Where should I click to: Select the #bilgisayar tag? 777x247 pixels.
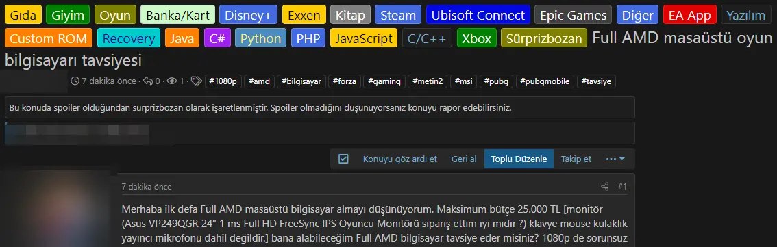[x=301, y=81]
